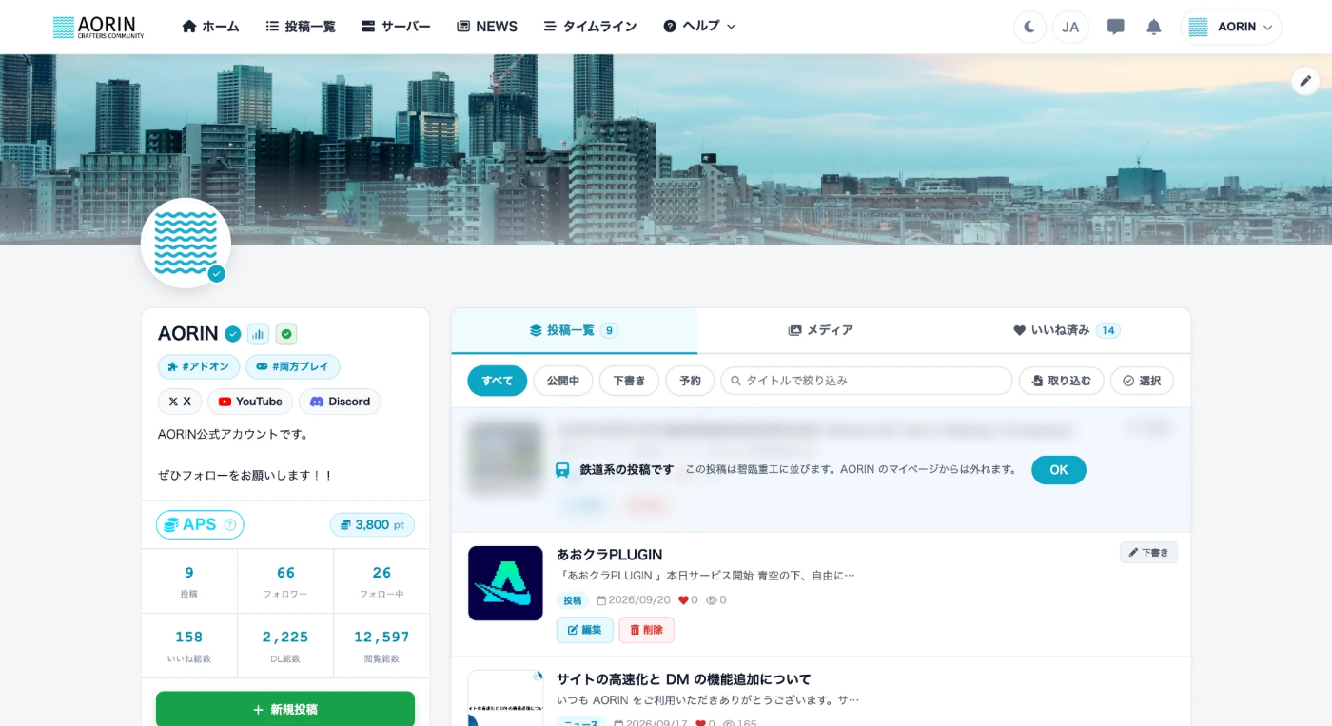The image size is (1332, 726).
Task: Open the あおクラPLUGIN post thumbnail
Action: (x=505, y=583)
